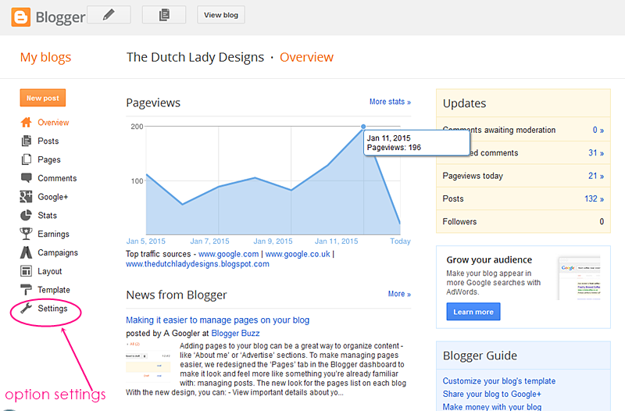Click the published comments count 31
625x411 pixels.
click(596, 152)
